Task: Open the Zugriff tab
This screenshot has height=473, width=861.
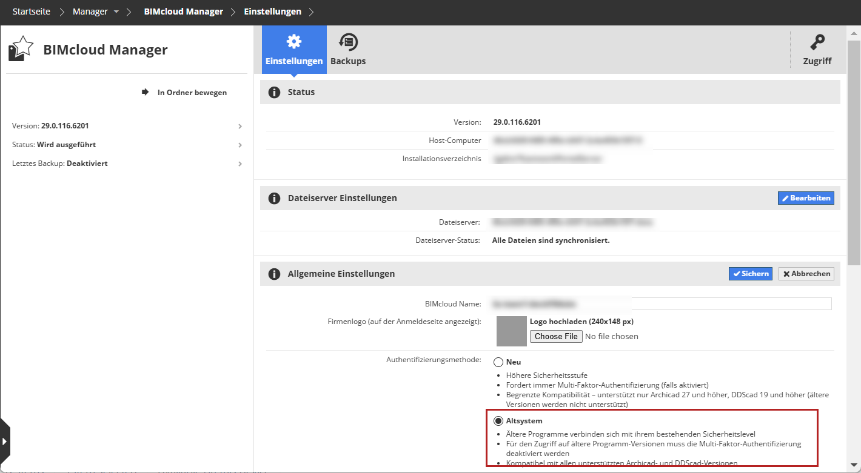Action: [x=817, y=50]
